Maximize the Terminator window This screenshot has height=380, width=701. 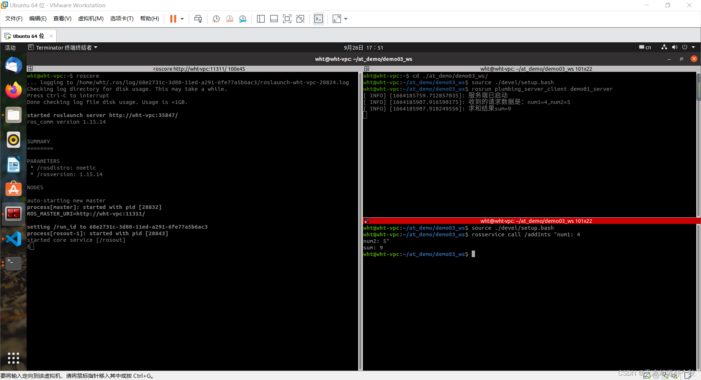(x=681, y=59)
